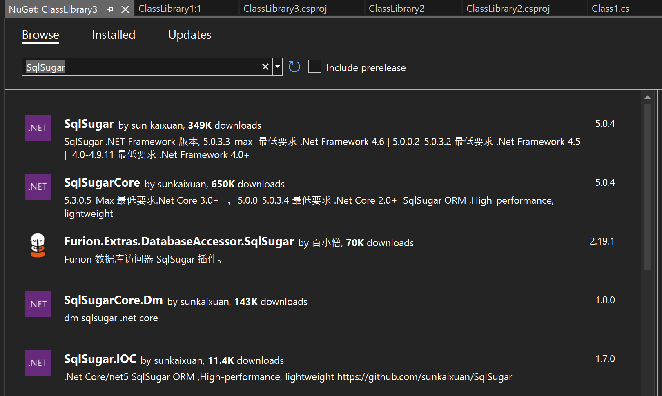Click the Furion.Extras.DatabaseAccessor.SqlSugar package icon

tap(38, 245)
